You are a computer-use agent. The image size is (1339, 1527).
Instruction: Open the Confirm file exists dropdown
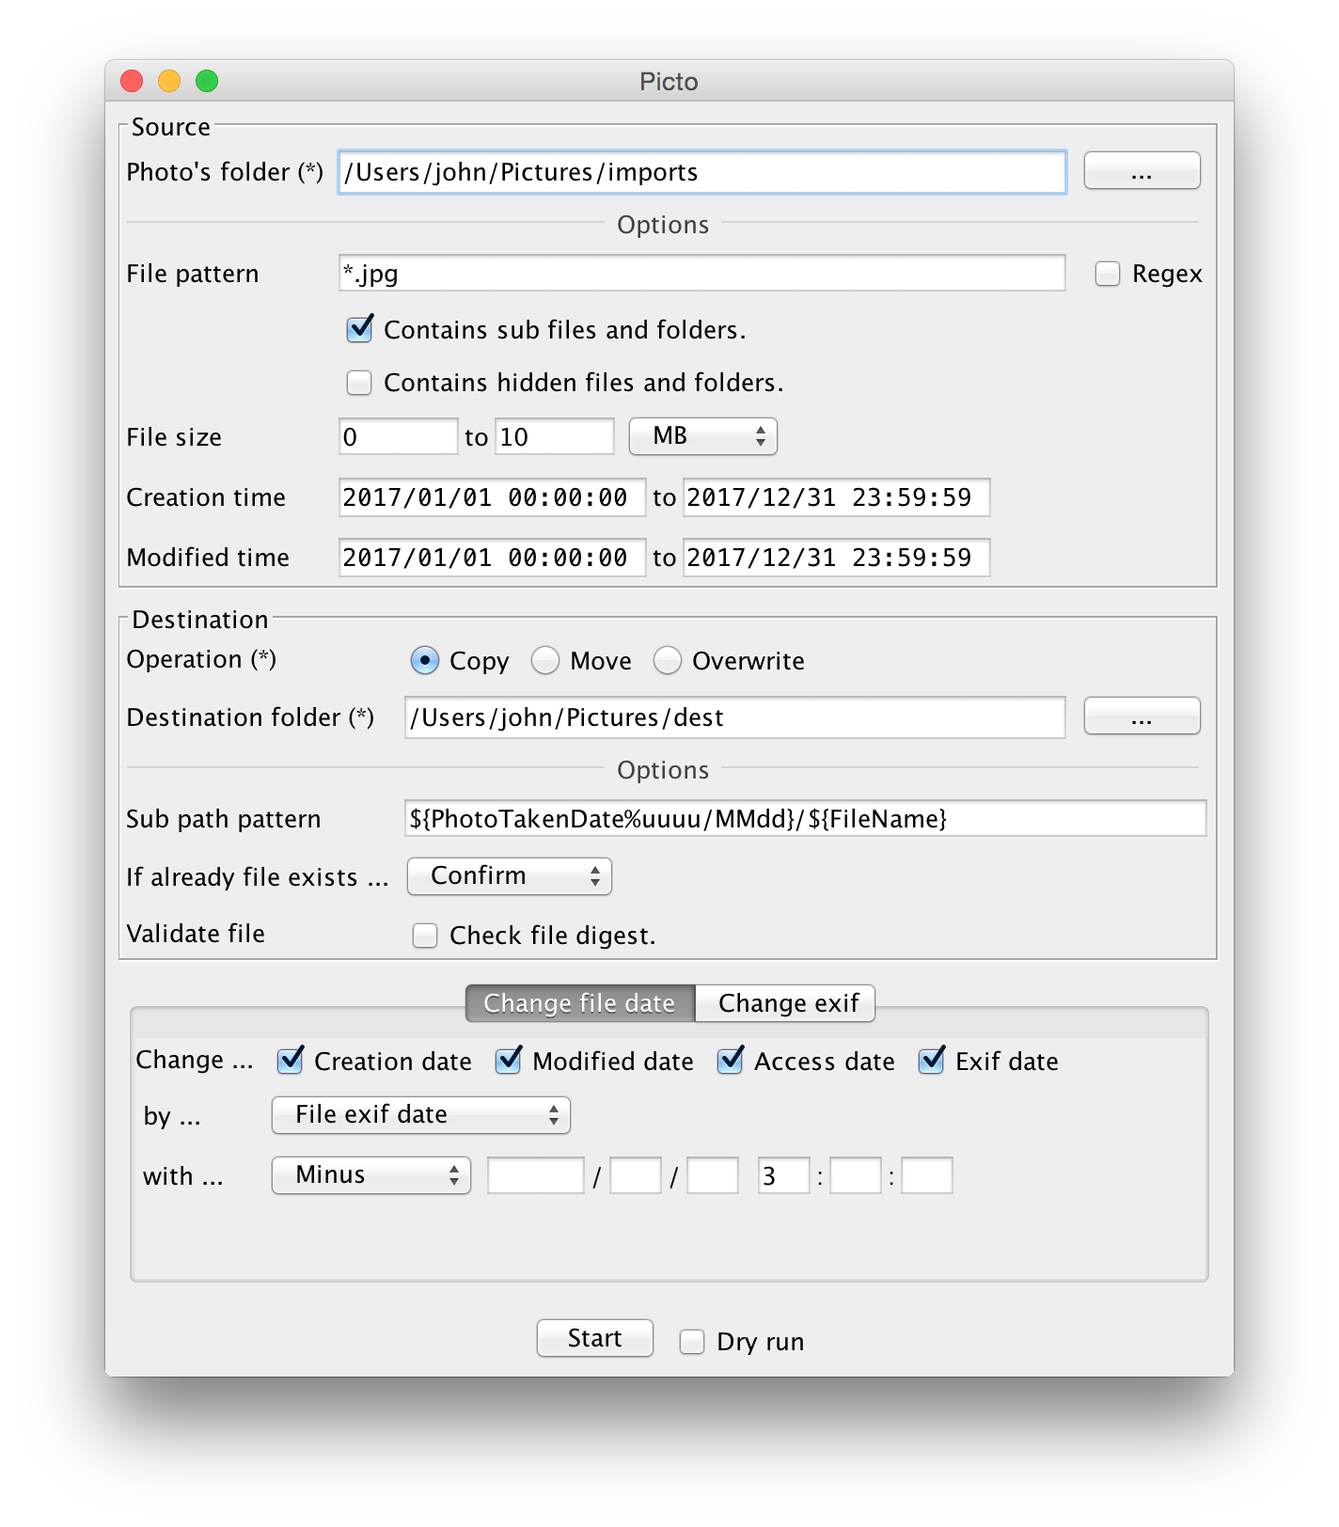pos(510,876)
